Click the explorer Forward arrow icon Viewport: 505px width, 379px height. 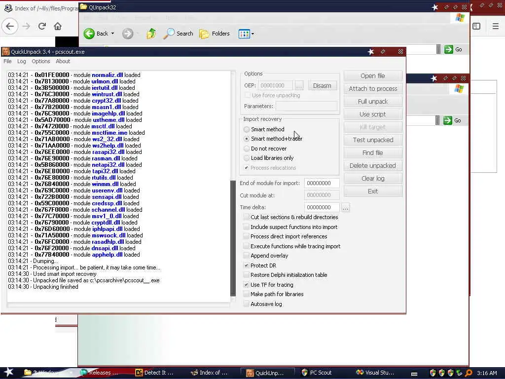pyautogui.click(x=128, y=34)
